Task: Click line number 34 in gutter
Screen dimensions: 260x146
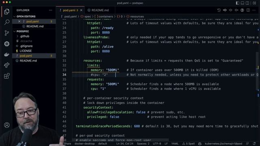Action: [64, 75]
